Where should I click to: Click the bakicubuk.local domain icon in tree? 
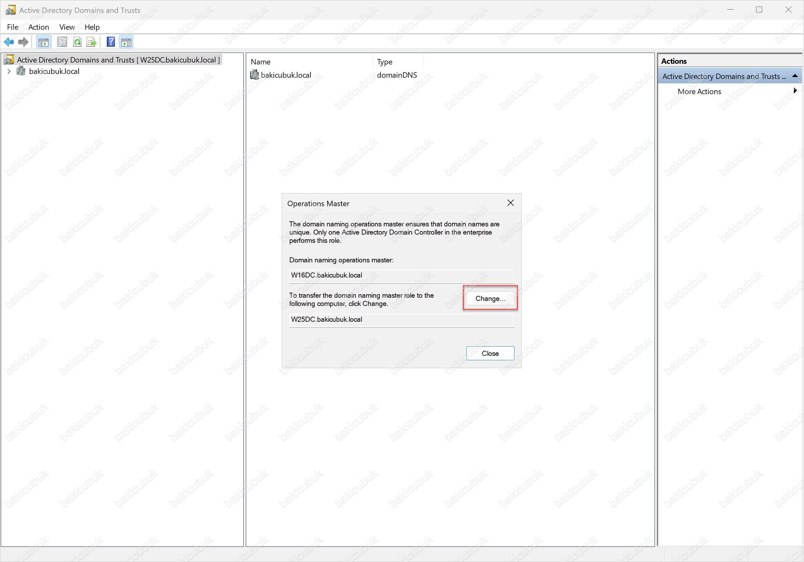pos(21,71)
